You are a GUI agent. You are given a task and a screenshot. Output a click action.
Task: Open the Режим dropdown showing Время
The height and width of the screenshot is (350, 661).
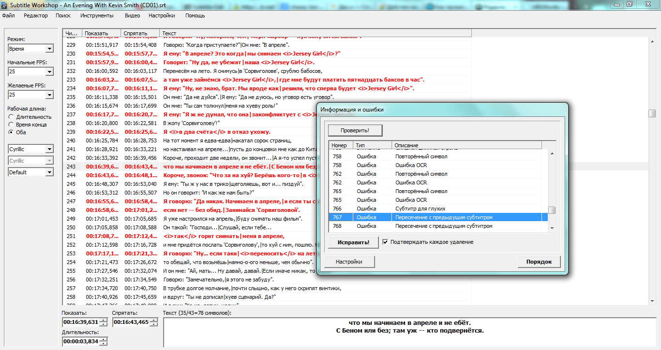tap(49, 49)
